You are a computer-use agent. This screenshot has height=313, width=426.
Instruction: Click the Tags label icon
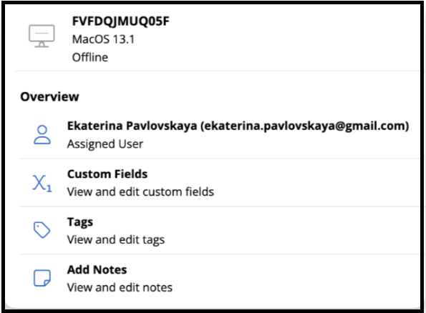42,230
